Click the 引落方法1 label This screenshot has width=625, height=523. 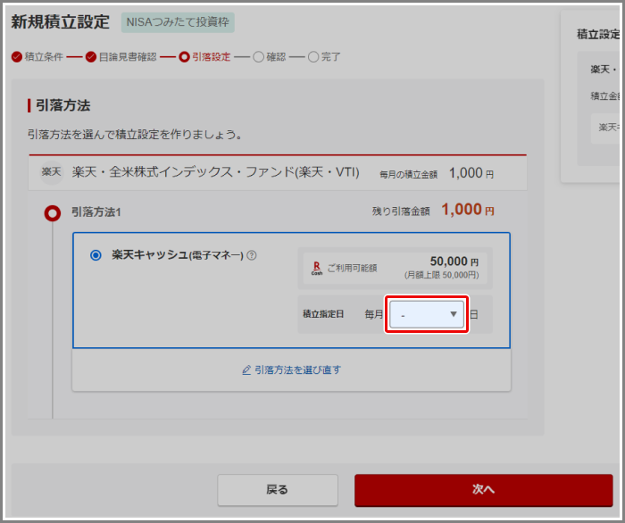[96, 212]
